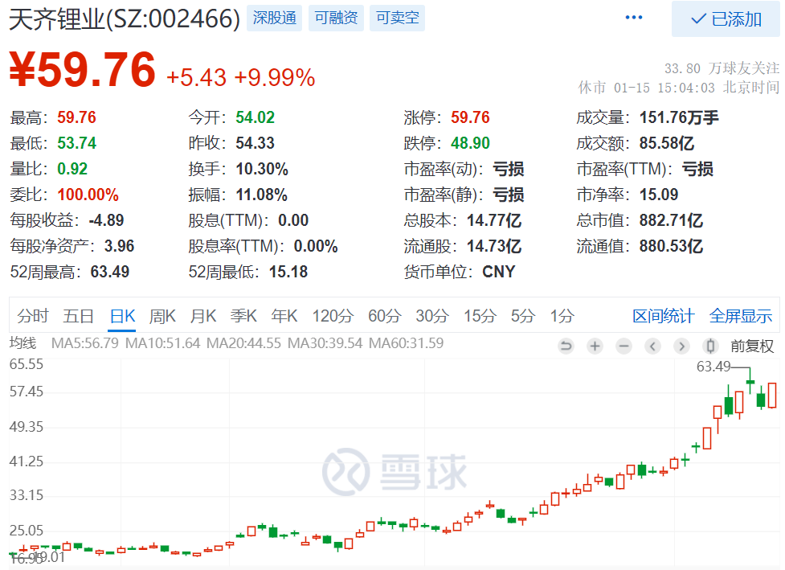Screen dimensions: 785x570
Task: Open 全屏显示 fullscreen chart view
Action: point(741,316)
